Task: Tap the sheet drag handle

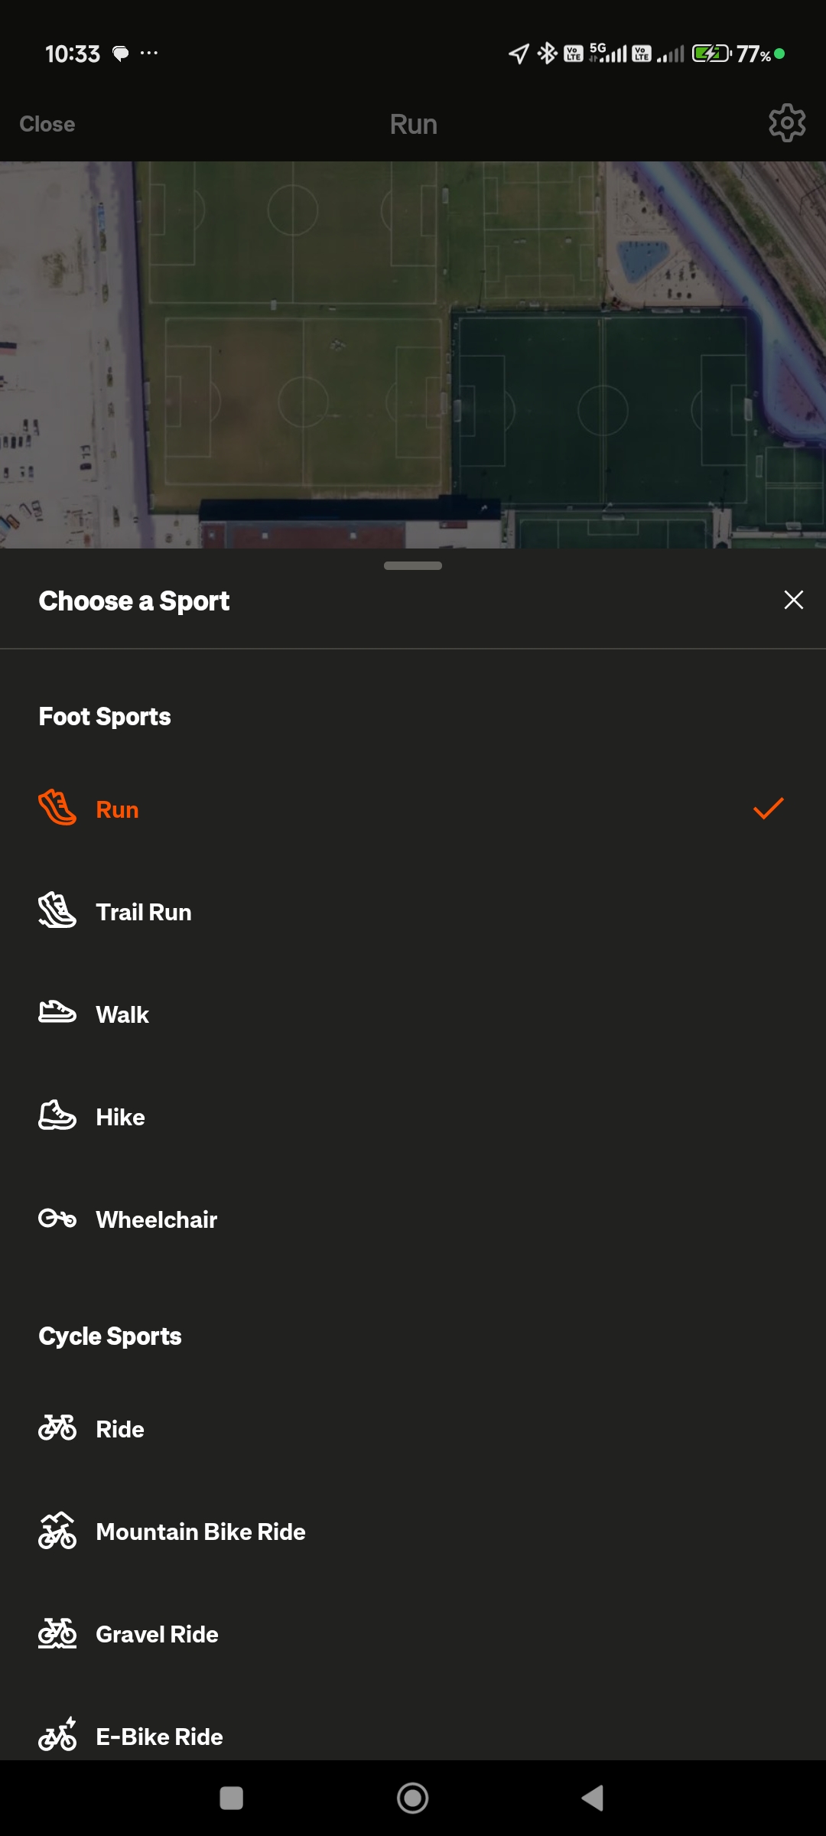Action: coord(413,566)
